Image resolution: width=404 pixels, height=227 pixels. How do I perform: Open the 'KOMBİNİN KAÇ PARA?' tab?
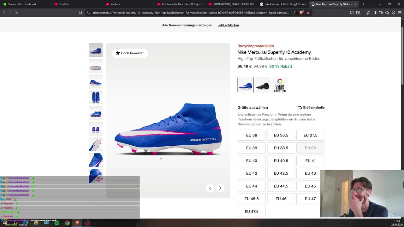[x=231, y=4]
